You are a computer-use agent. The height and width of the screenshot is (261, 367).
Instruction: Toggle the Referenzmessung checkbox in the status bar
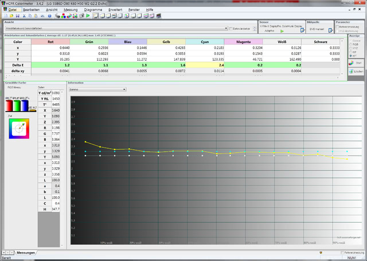tap(342, 252)
